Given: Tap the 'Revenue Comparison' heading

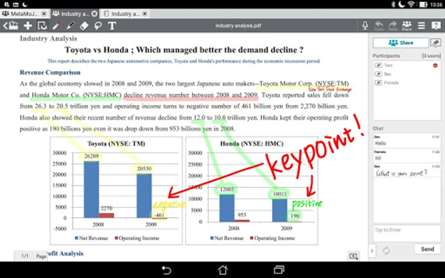Looking at the screenshot, I should [50, 72].
